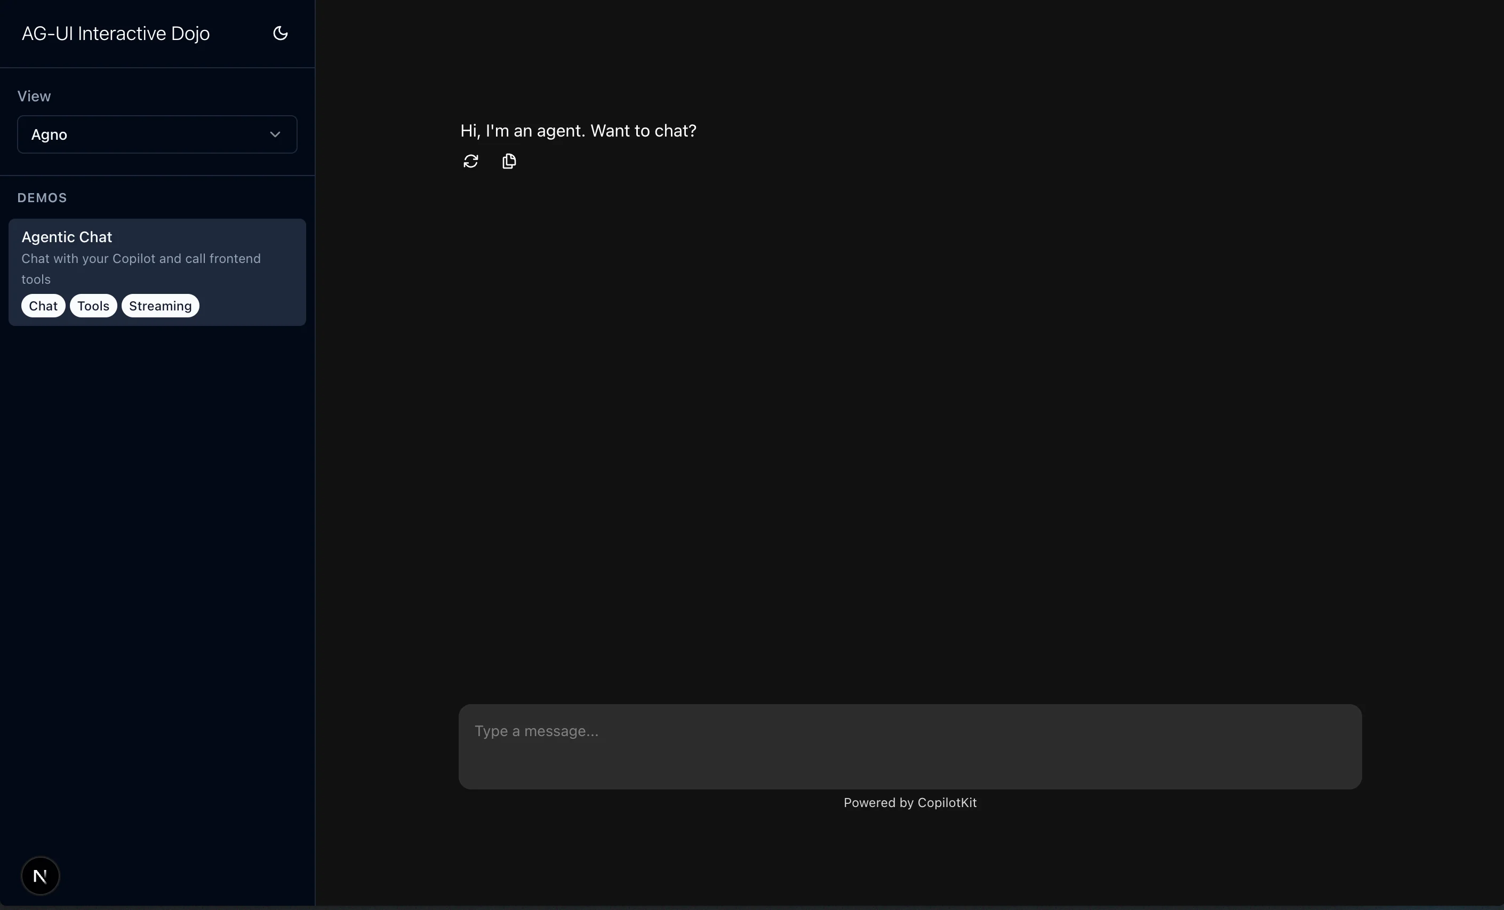Click the Agentic Chat description text
This screenshot has width=1504, height=910.
coord(141,268)
